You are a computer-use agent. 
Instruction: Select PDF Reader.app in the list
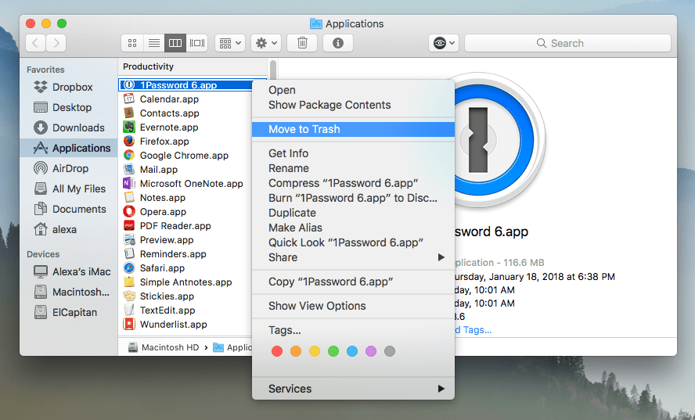pyautogui.click(x=175, y=226)
